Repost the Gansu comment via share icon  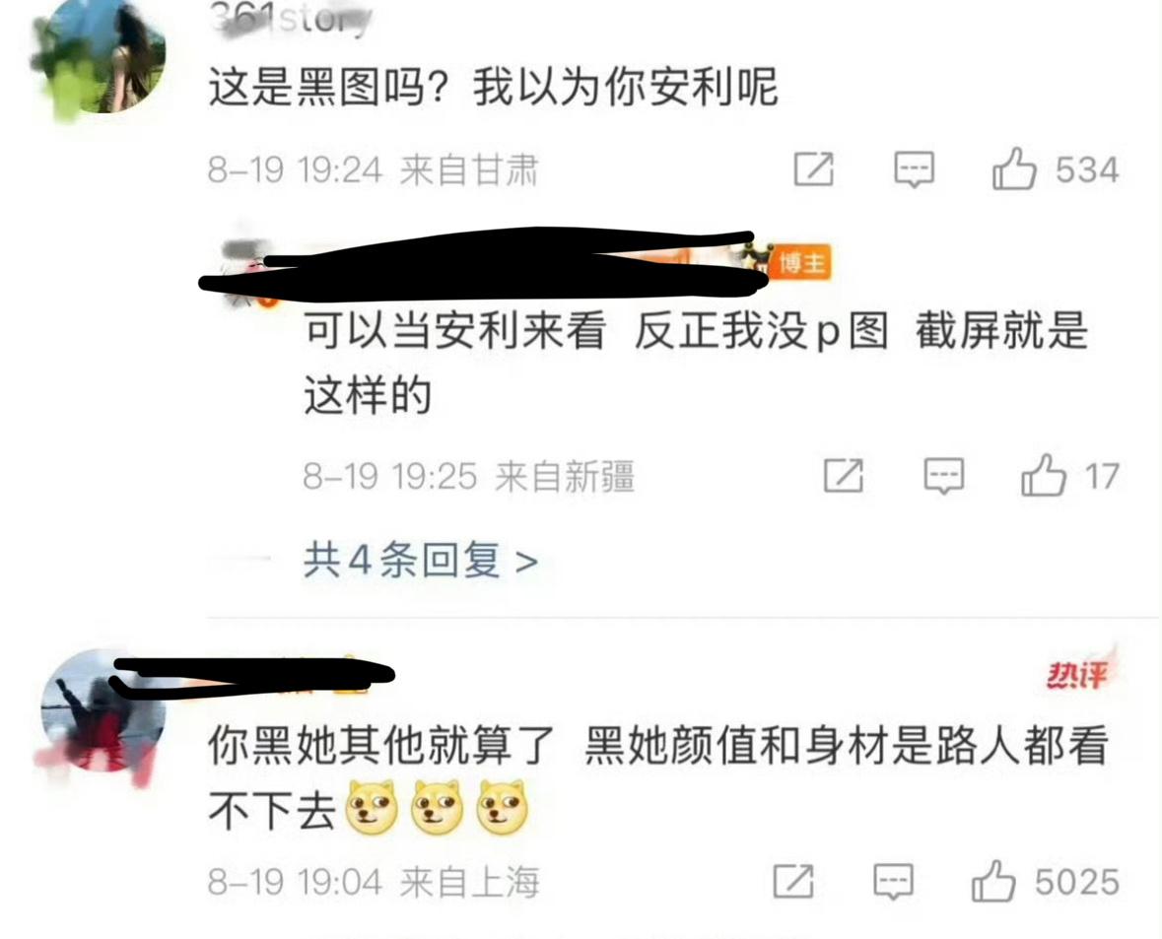(x=814, y=168)
